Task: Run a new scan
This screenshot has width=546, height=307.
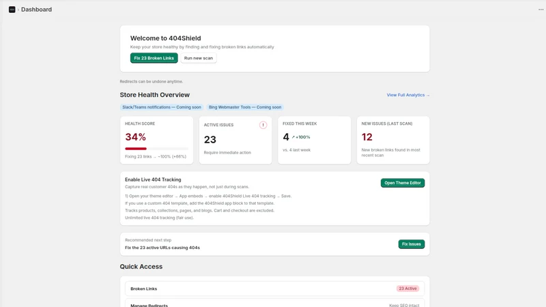Action: click(x=199, y=58)
